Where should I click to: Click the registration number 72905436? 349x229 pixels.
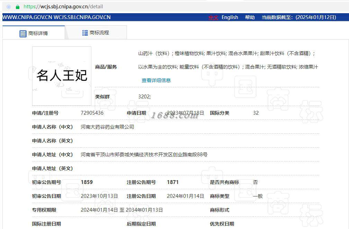click(x=92, y=113)
